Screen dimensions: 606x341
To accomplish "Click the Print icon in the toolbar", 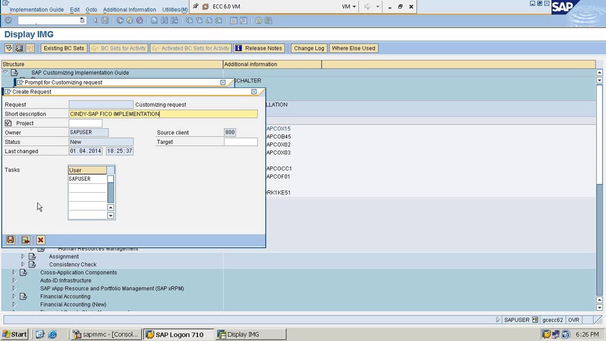I will pos(154,20).
